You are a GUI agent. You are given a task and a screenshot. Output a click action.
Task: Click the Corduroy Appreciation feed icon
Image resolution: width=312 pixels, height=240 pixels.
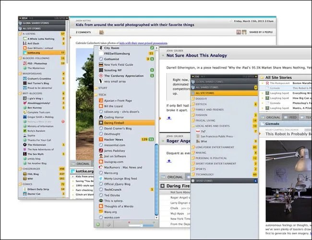[x=101, y=76]
